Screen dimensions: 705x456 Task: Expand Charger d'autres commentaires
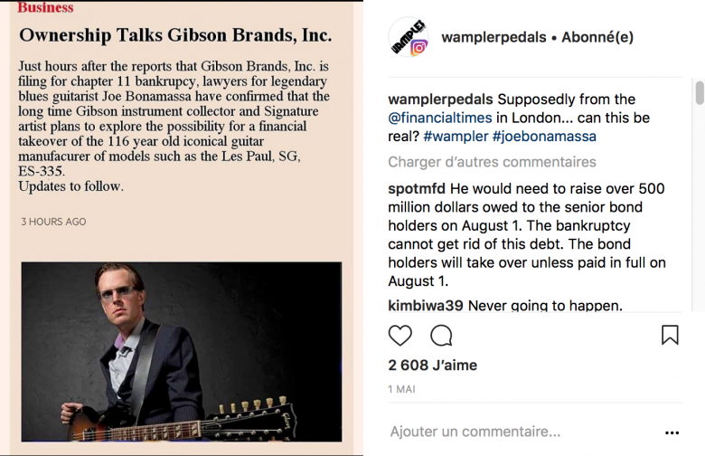pyautogui.click(x=492, y=162)
